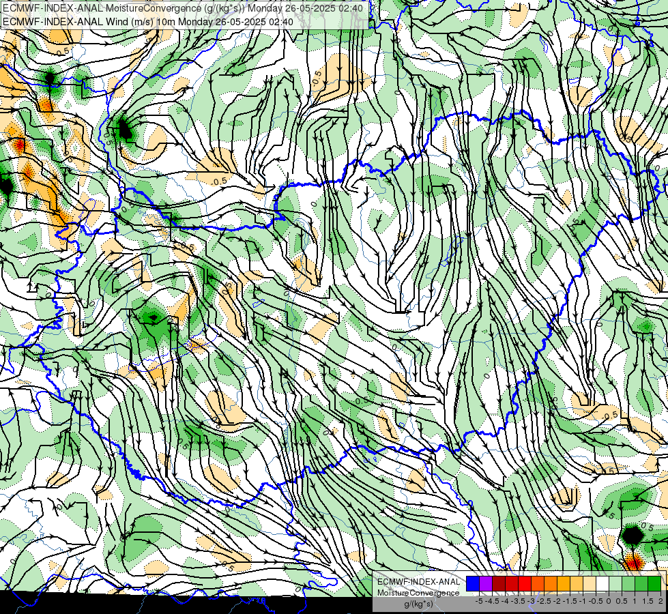This screenshot has width=668, height=614.
Task: Click the '1.5' value on legend scale
Action: pyautogui.click(x=648, y=601)
